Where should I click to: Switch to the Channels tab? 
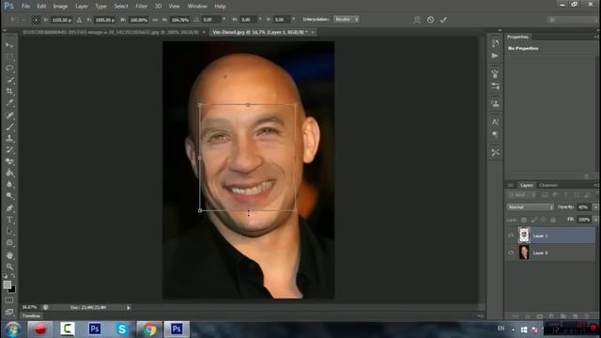click(548, 185)
